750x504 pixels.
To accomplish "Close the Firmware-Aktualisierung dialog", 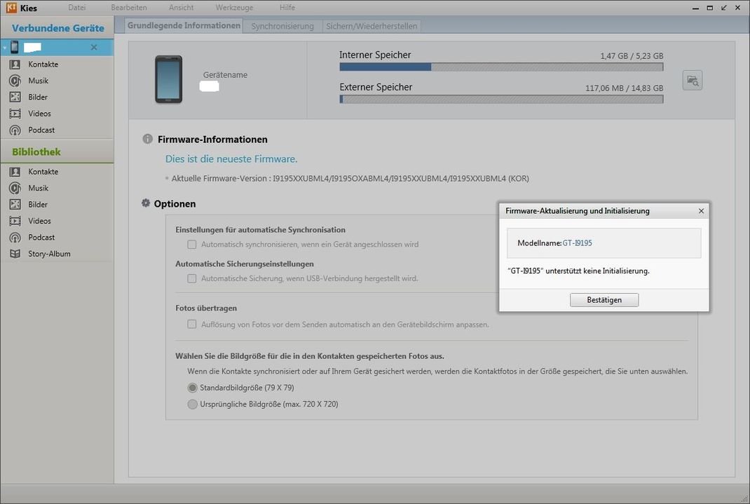I will click(x=701, y=211).
